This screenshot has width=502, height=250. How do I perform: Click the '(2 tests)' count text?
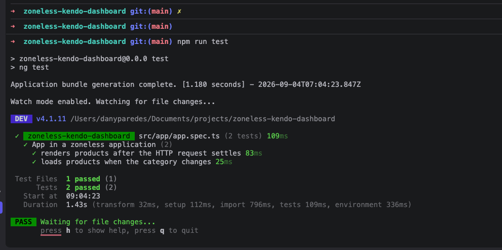tap(243, 136)
